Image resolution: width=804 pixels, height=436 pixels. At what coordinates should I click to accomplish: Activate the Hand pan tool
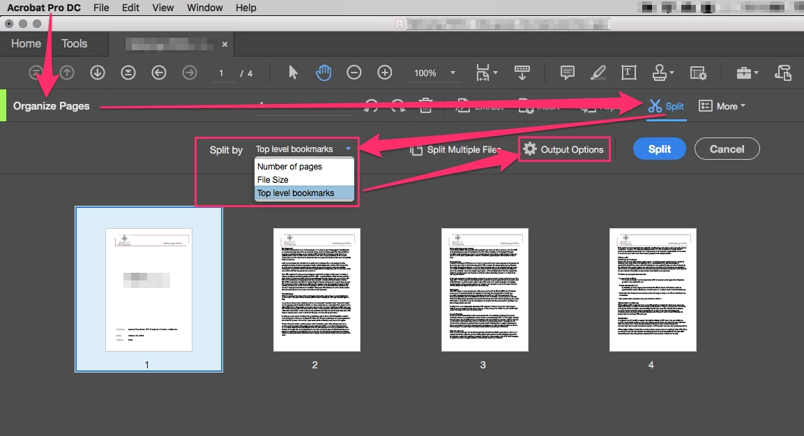324,73
